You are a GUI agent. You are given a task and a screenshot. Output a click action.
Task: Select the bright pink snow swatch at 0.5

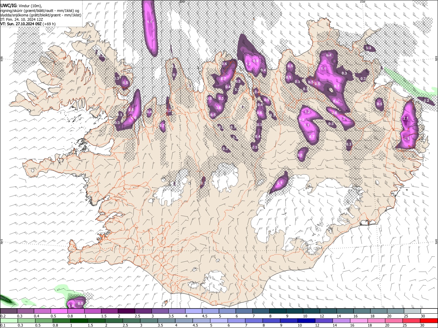point(59,311)
